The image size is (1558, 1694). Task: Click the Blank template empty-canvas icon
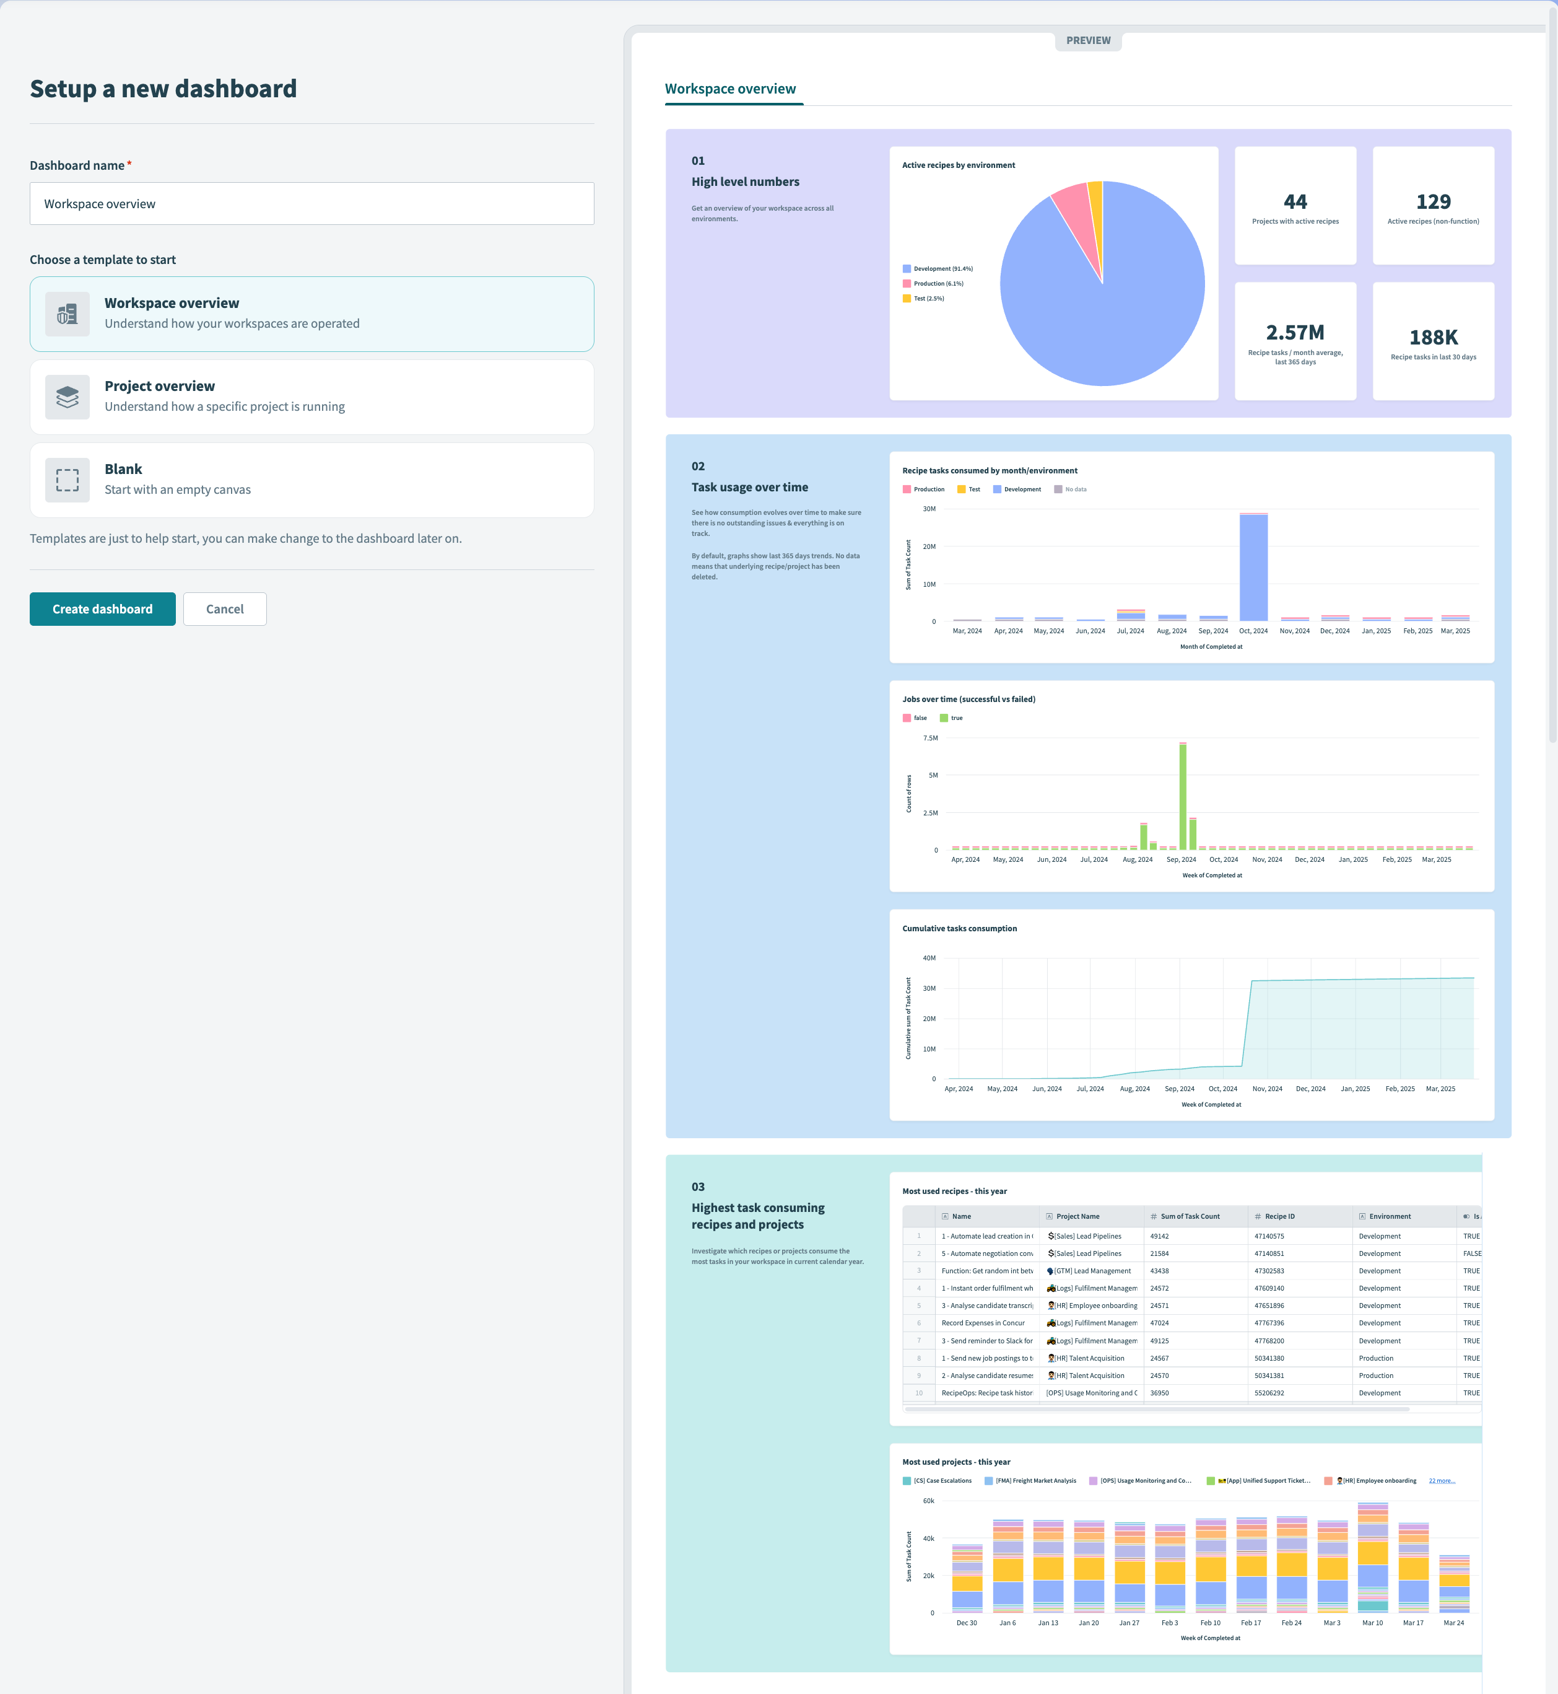click(67, 479)
